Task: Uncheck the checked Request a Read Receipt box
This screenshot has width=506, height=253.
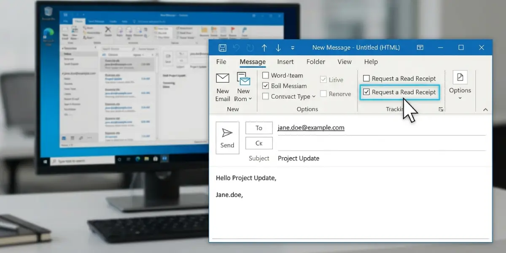Action: (x=366, y=92)
